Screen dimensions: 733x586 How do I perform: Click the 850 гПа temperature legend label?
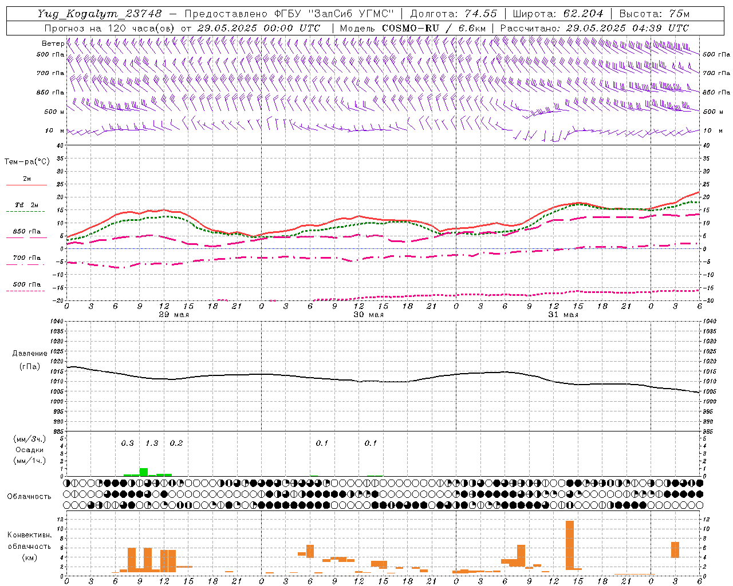coord(27,232)
